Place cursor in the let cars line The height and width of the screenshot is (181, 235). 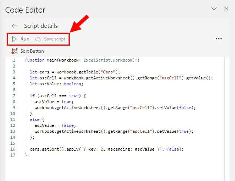click(x=75, y=72)
